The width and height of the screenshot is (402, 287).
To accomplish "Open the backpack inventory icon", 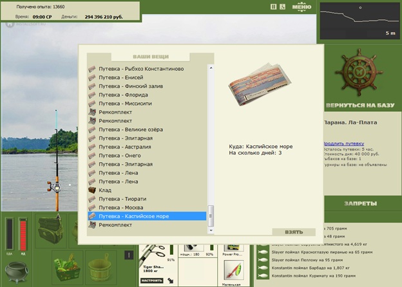I will pyautogui.click(x=50, y=228).
